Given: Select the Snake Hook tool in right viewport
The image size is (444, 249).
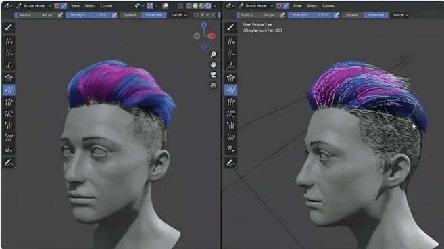Looking at the screenshot, I should 230,90.
